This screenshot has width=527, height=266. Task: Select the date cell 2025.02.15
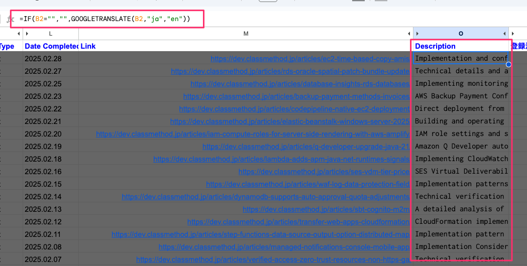pos(51,184)
